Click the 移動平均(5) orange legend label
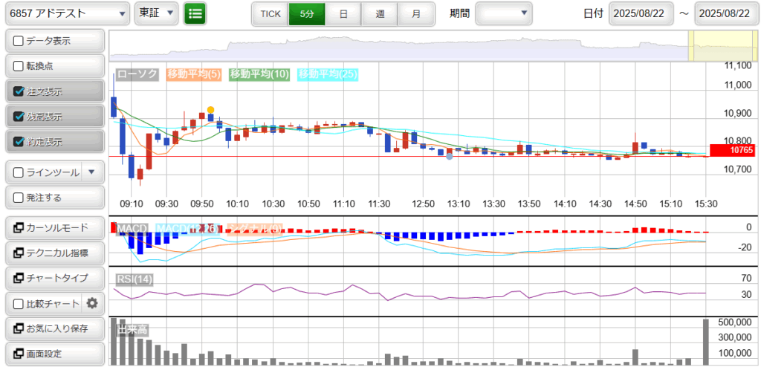761x367 pixels. [x=194, y=74]
